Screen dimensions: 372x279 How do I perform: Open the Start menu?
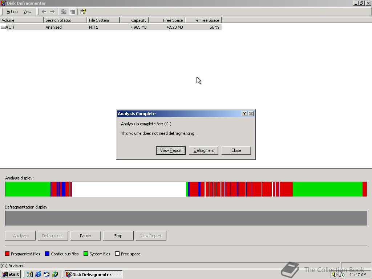11,275
